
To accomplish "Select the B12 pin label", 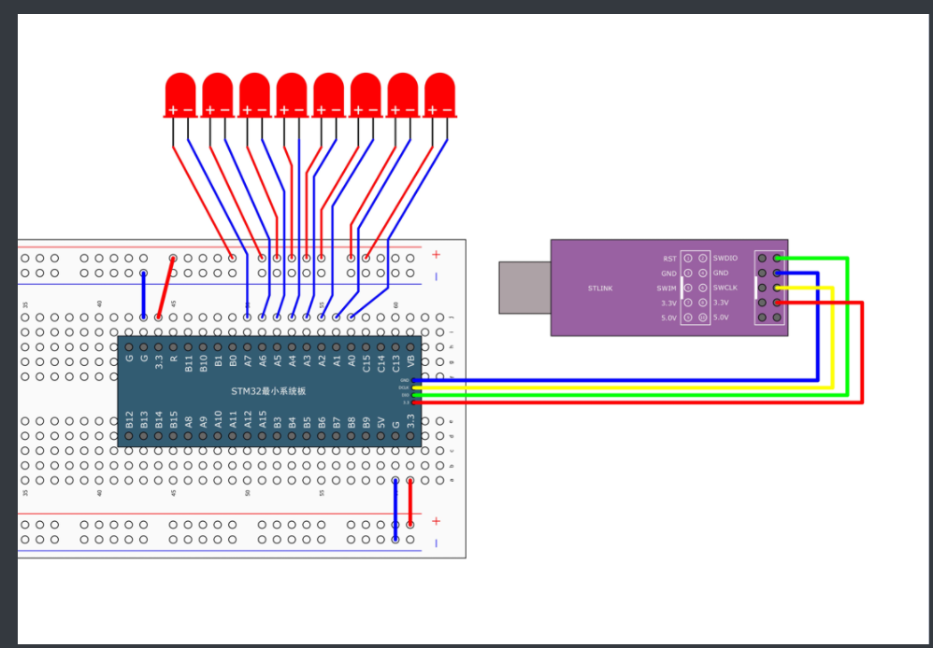I will (130, 420).
